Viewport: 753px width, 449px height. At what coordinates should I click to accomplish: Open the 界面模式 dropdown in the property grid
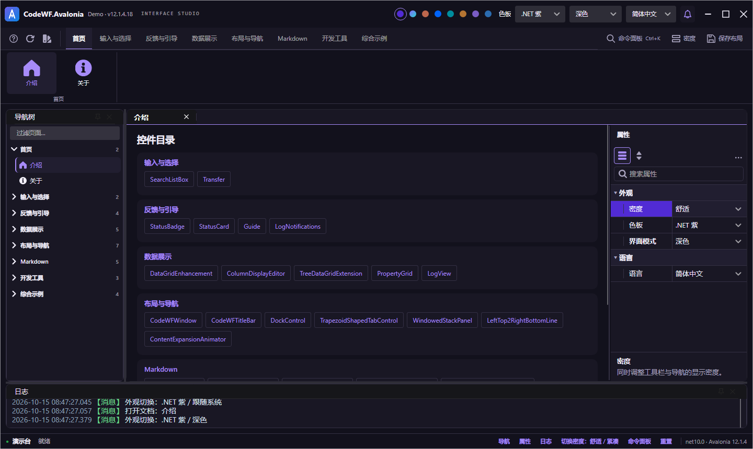[x=709, y=241]
